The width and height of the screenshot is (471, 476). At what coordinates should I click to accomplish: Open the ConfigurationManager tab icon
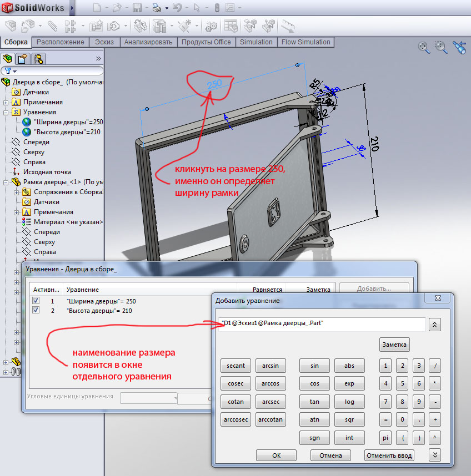38,59
